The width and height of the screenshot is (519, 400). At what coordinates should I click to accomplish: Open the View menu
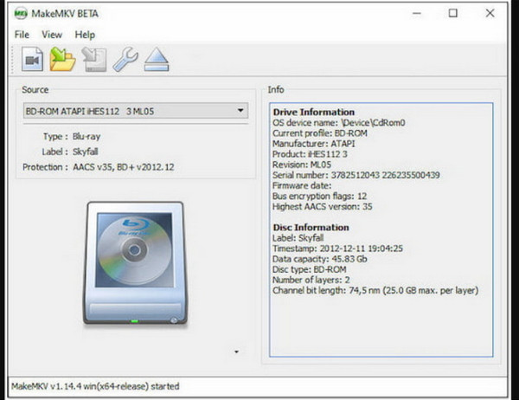(x=52, y=35)
